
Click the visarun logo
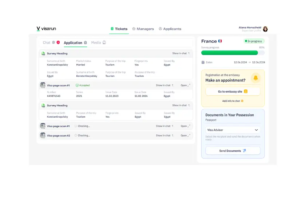point(46,29)
